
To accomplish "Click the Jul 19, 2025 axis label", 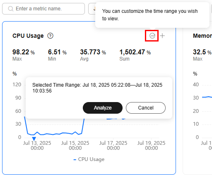I will pyautogui.click(x=152, y=145).
